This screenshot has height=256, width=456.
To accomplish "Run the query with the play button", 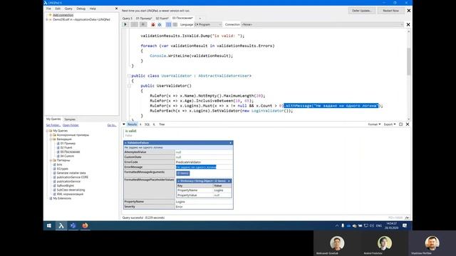I will 125,24.
